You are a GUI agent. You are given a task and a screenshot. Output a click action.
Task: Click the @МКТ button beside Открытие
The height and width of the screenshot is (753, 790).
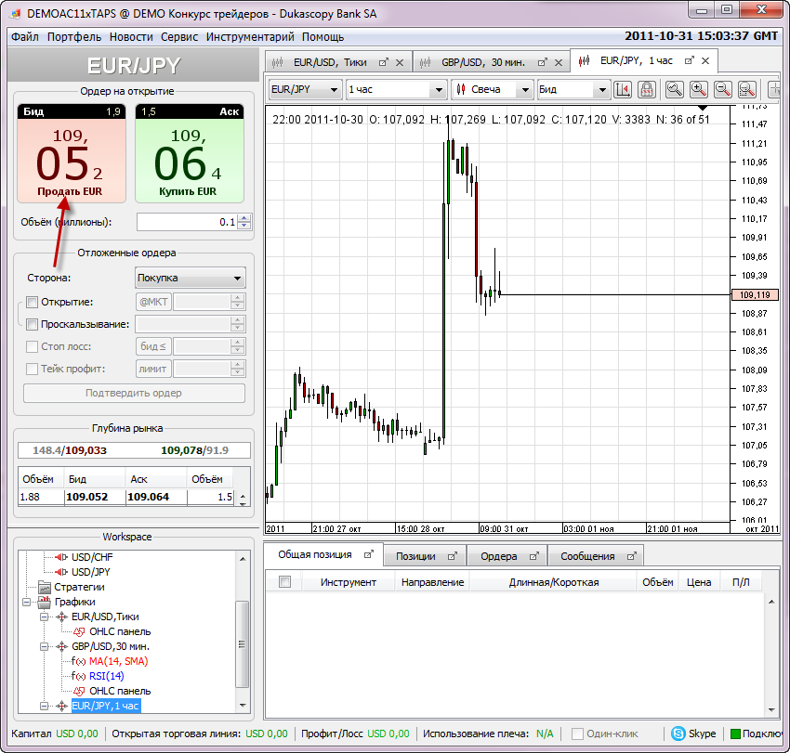tap(153, 302)
